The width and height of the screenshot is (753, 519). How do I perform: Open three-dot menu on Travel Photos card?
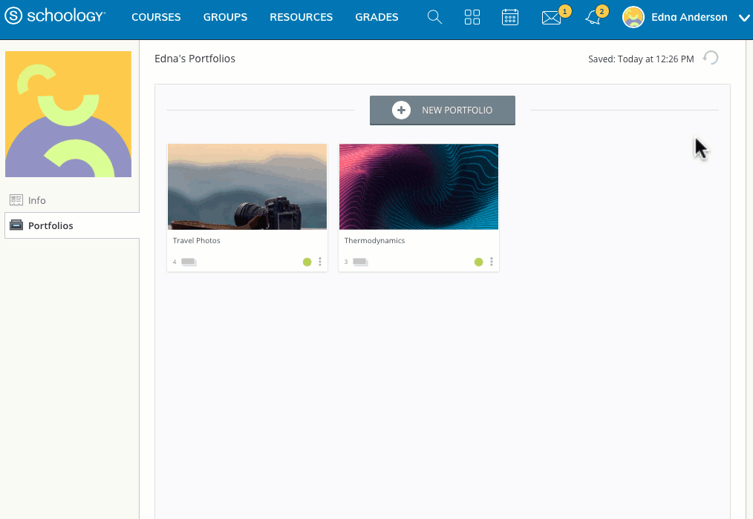pyautogui.click(x=320, y=262)
